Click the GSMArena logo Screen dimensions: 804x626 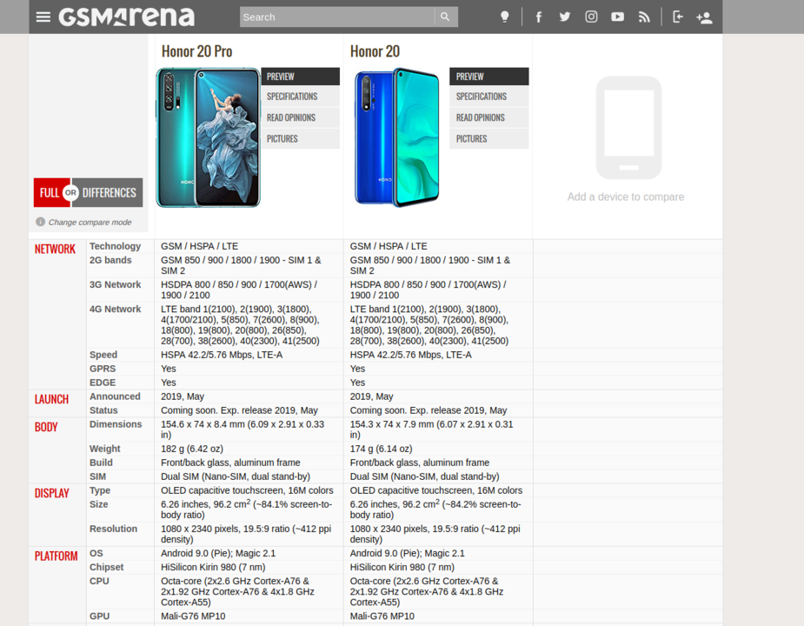pyautogui.click(x=127, y=17)
